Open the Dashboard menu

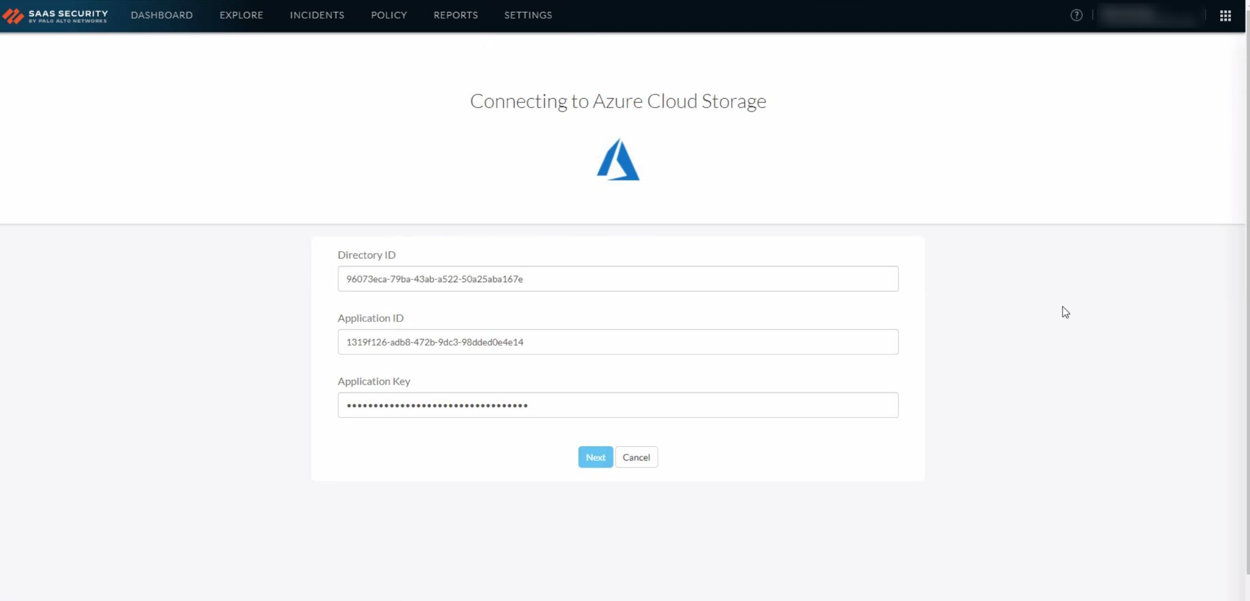click(x=162, y=15)
